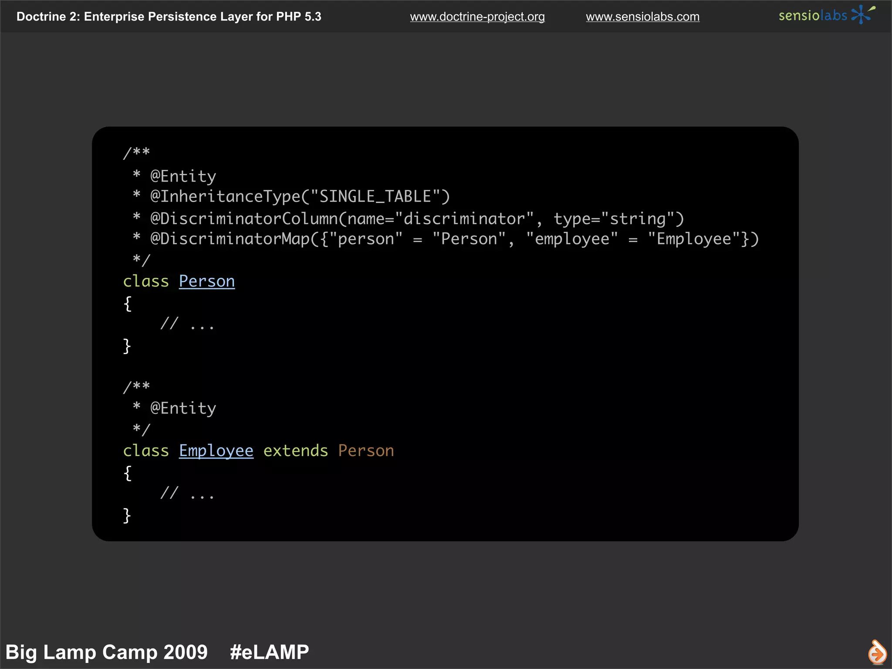This screenshot has height=669, width=892.
Task: Click the 'class' keyword before Person
Action: click(x=146, y=281)
